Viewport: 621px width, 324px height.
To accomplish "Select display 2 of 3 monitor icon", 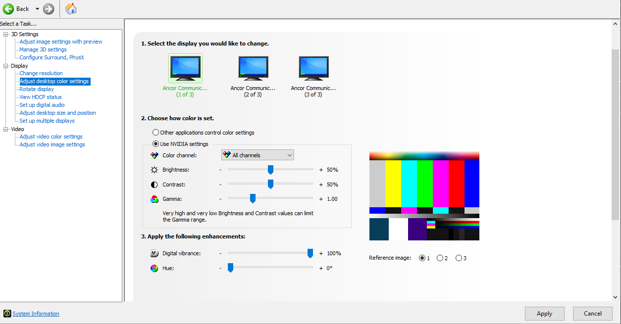I will (253, 68).
